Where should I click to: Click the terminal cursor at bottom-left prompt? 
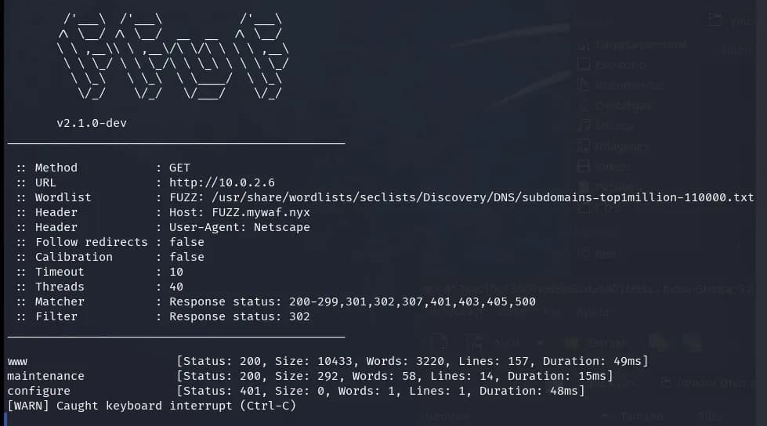coord(5,419)
